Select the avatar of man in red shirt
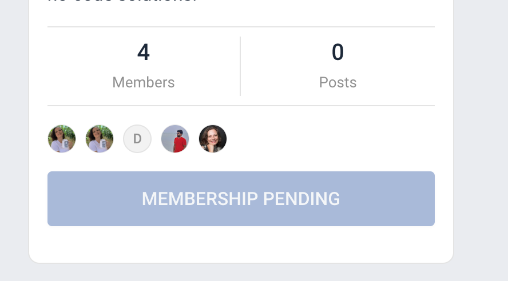The height and width of the screenshot is (281, 508). click(x=175, y=139)
